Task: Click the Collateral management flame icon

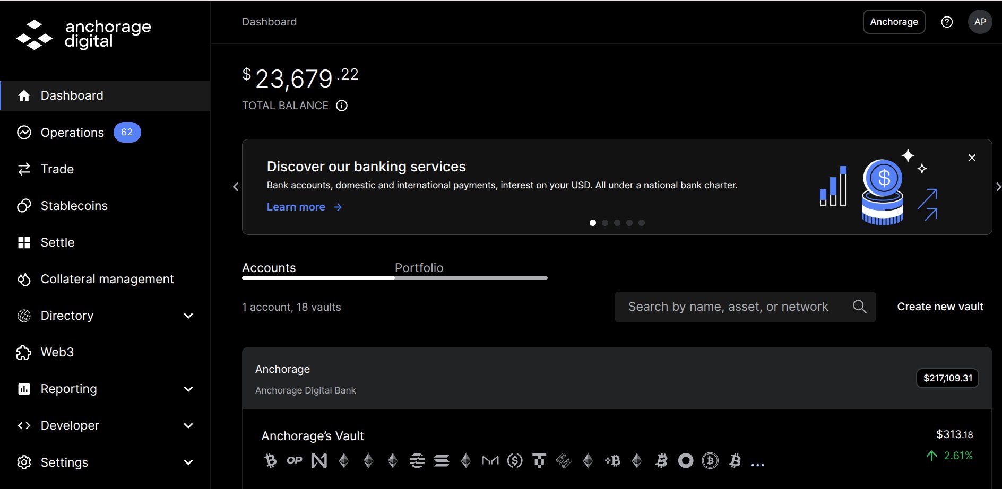Action: pos(24,279)
